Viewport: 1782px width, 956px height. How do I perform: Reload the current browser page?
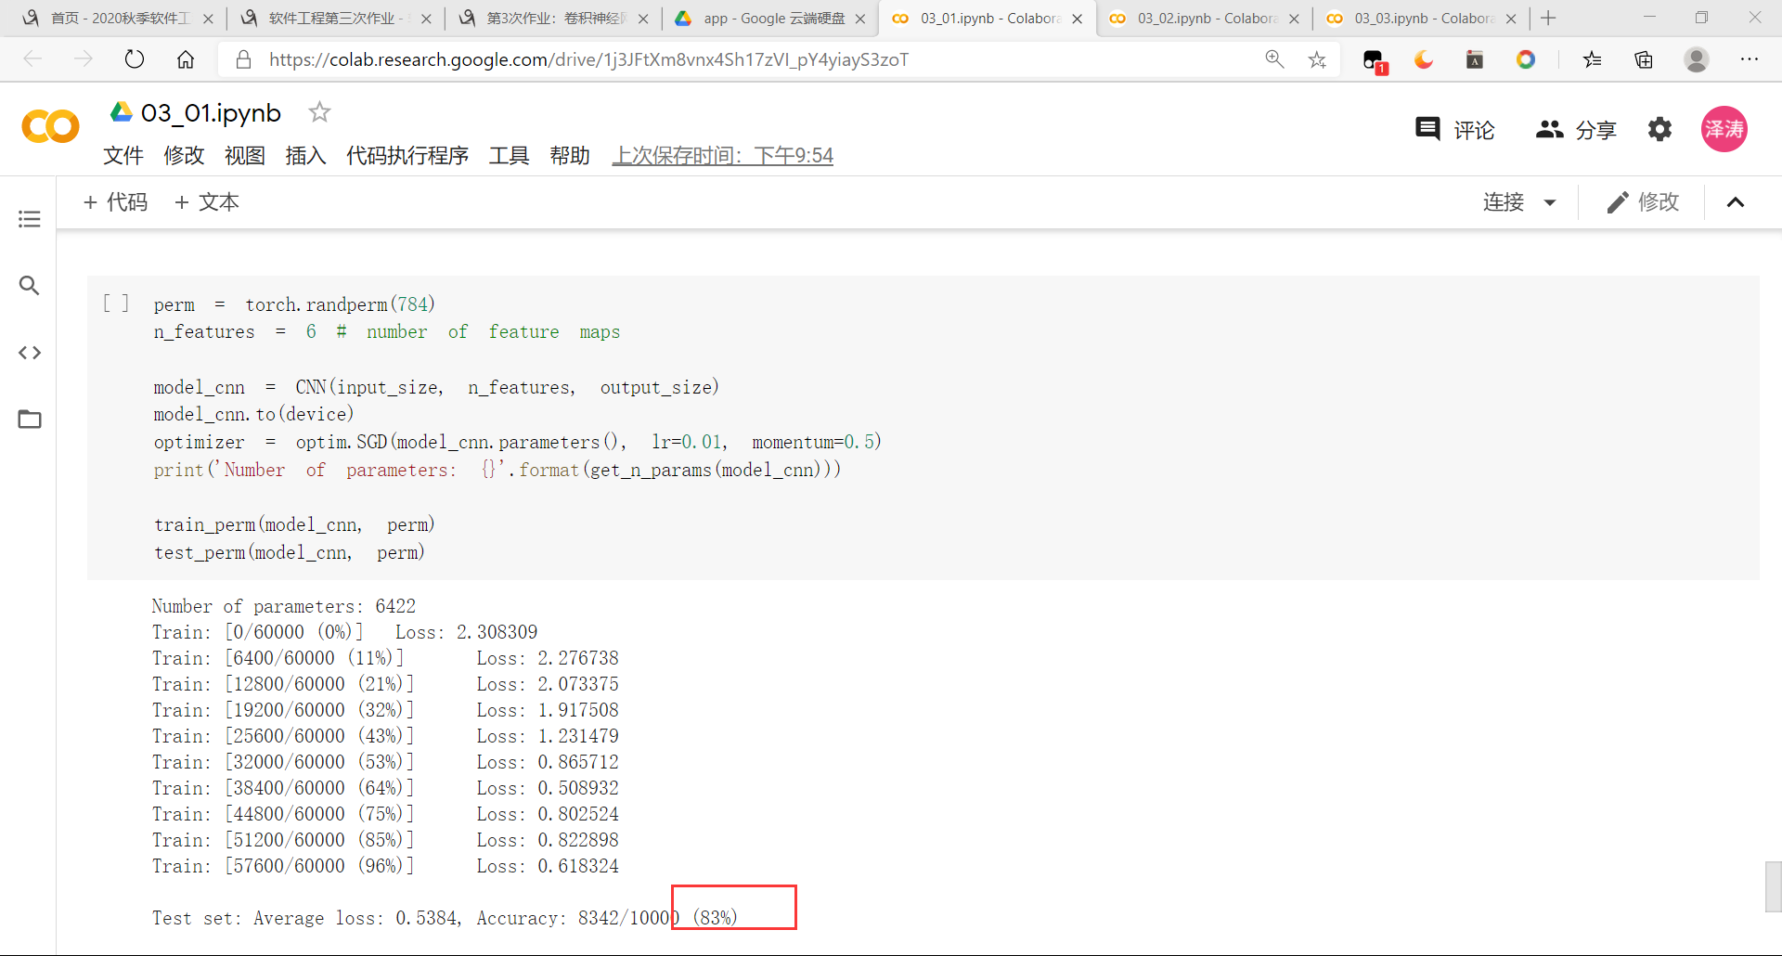[x=135, y=59]
